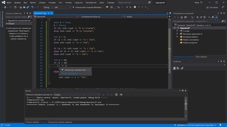227x127 pixels.
Task: Open the main() member dropdown
Action: [x=146, y=17]
